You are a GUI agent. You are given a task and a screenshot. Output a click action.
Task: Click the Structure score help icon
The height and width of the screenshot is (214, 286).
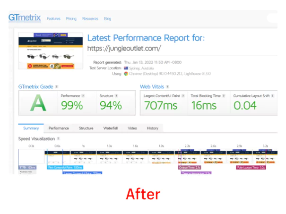[116, 96]
